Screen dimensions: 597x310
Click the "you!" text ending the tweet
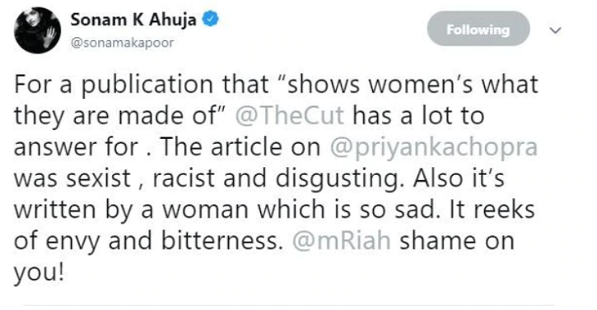pyautogui.click(x=39, y=273)
